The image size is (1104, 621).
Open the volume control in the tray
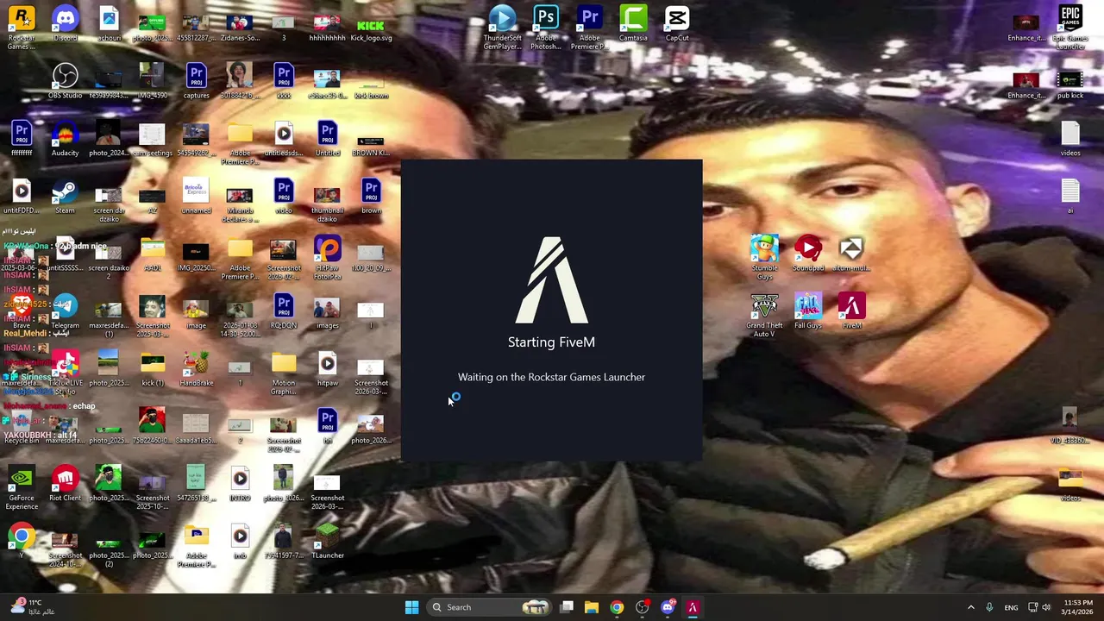click(1046, 607)
